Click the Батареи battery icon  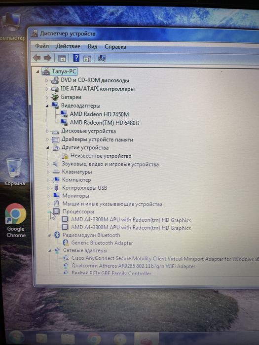point(55,97)
